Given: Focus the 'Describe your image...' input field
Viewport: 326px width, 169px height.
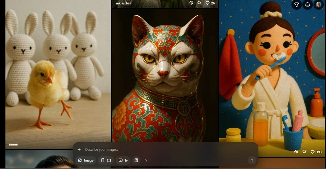Looking at the screenshot, I should 163,149.
